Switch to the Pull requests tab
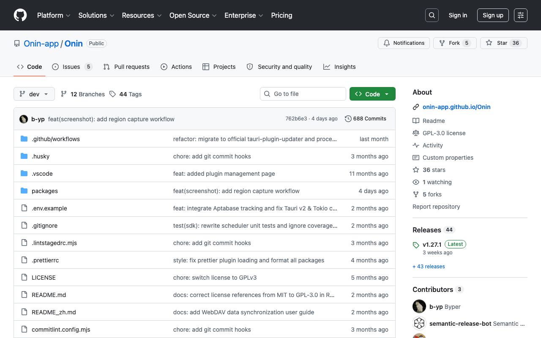Screen dimensions: 541x338 (126, 67)
